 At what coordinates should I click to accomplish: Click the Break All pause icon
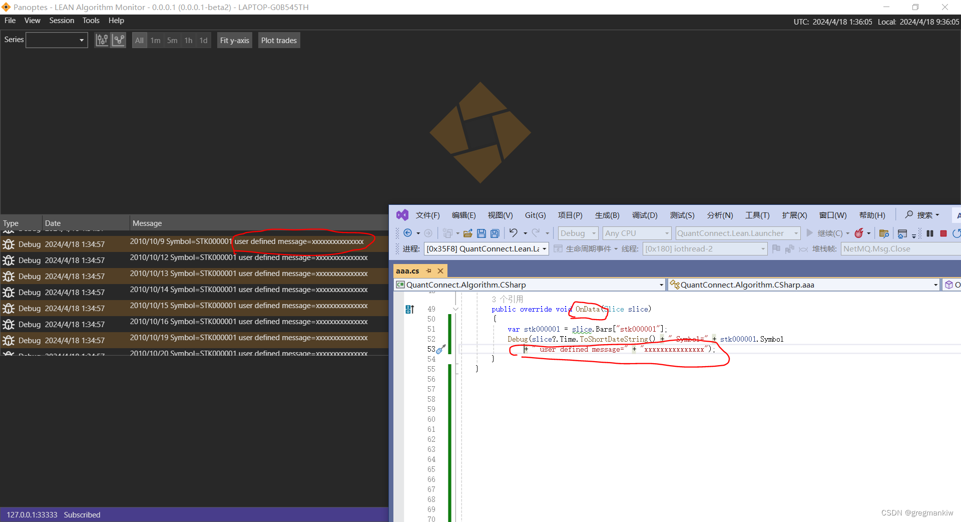click(x=930, y=233)
